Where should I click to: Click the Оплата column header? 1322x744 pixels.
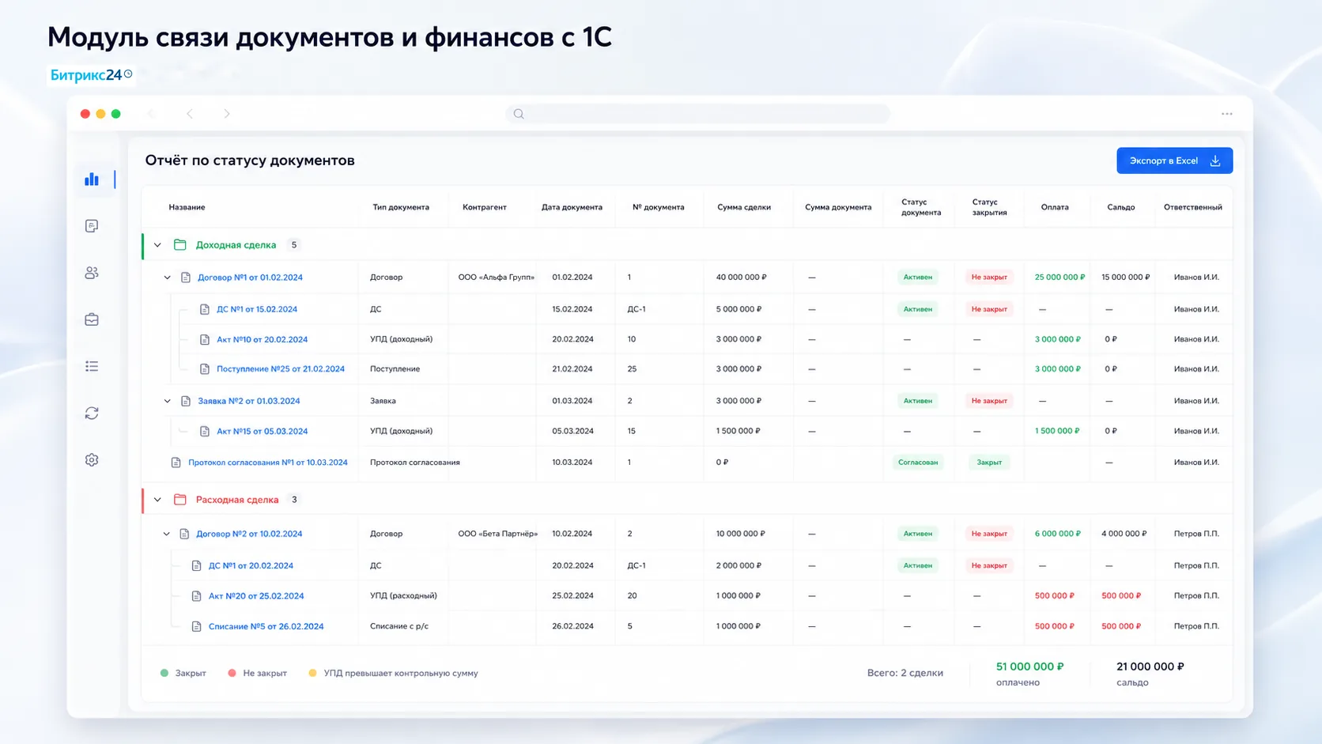pos(1055,207)
